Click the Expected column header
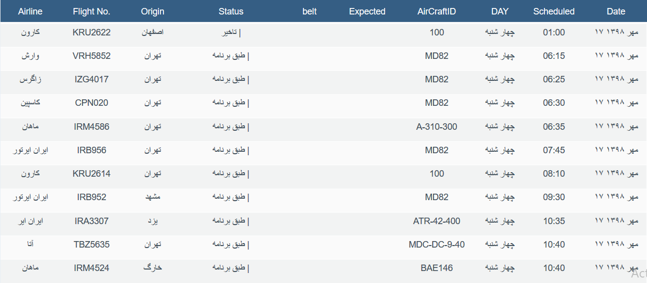Image resolution: width=647 pixels, height=283 pixels. [367, 11]
